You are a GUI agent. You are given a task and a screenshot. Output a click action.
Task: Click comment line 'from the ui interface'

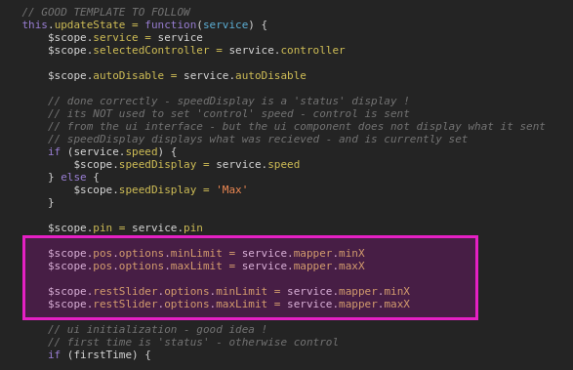tap(297, 127)
